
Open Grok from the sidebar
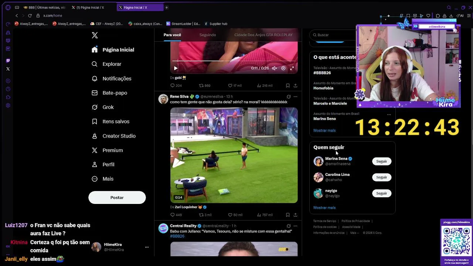coord(103,107)
